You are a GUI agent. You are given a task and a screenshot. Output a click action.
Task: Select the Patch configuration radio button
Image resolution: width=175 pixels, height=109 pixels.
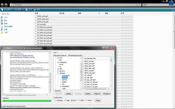[x=87, y=101]
